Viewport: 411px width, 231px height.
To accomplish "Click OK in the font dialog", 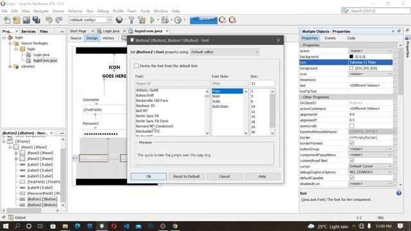I will point(148,176).
